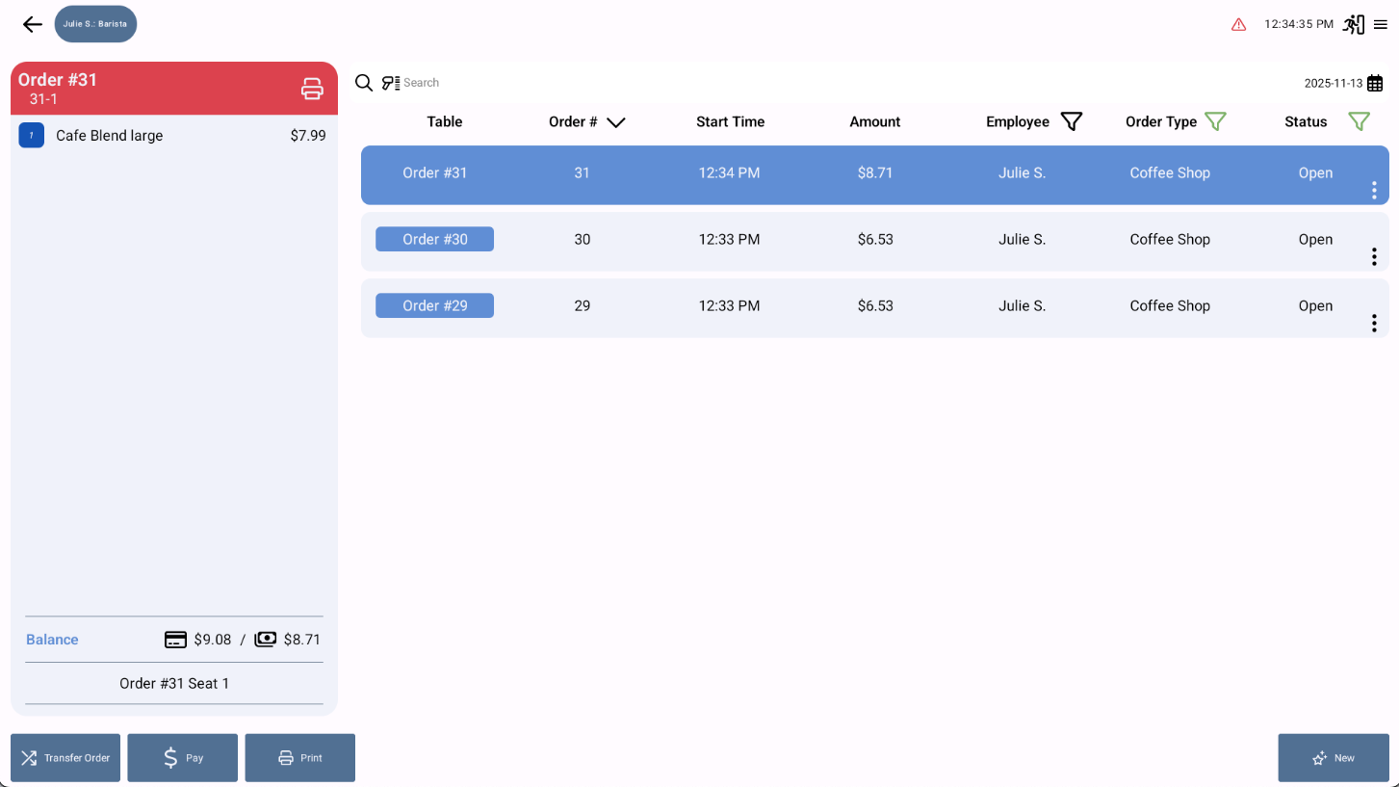
Task: Open the three-dot menu for Order #30
Action: click(1374, 257)
